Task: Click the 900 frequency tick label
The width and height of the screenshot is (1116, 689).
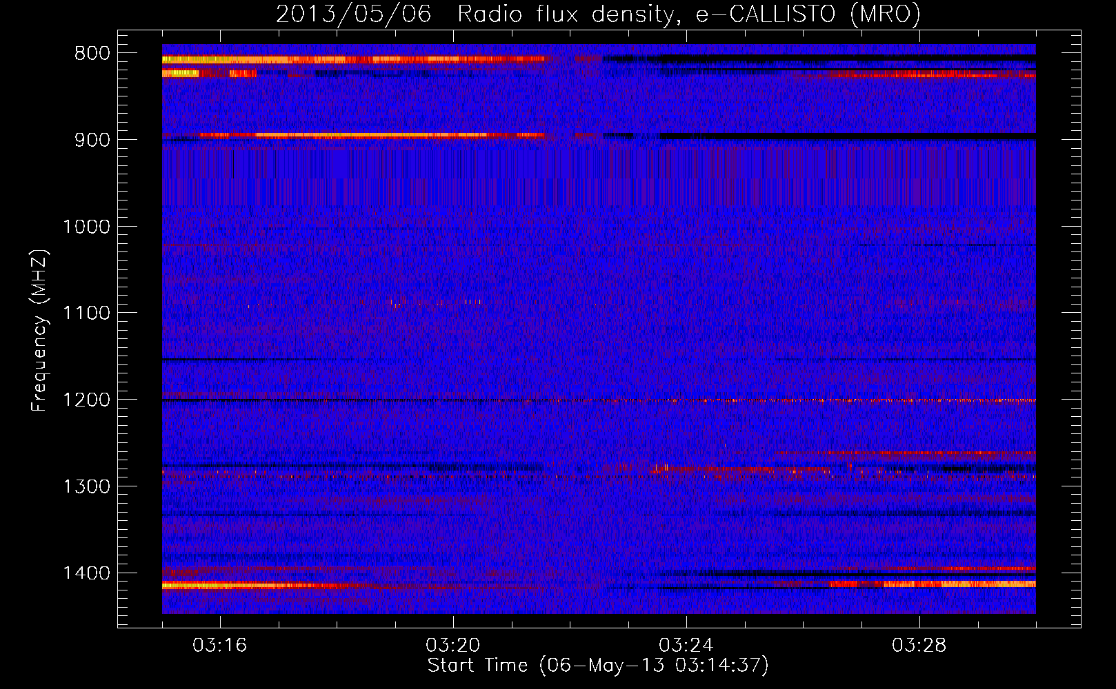Action: point(92,140)
